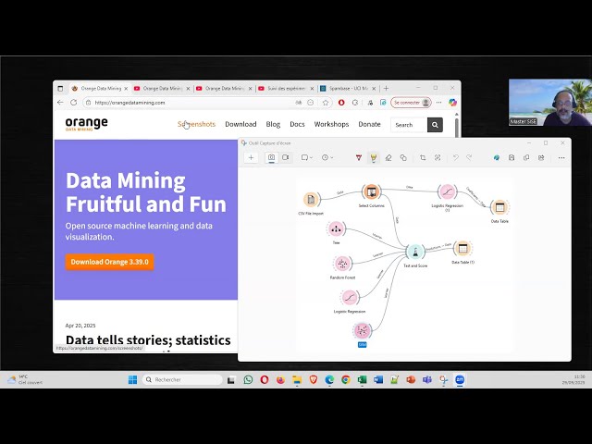Click the browser page vertical scrollbar
Image resolution: width=592 pixels, height=444 pixels.
click(x=456, y=127)
